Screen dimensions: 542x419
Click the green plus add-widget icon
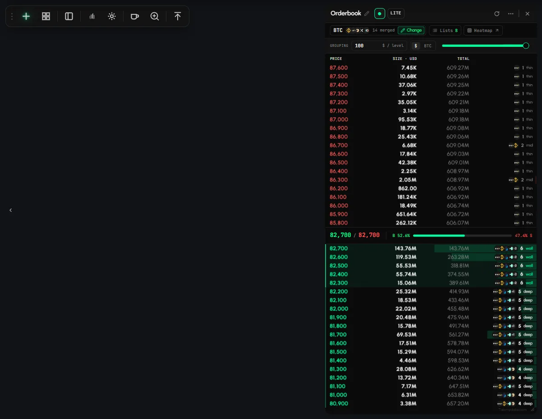pos(26,16)
